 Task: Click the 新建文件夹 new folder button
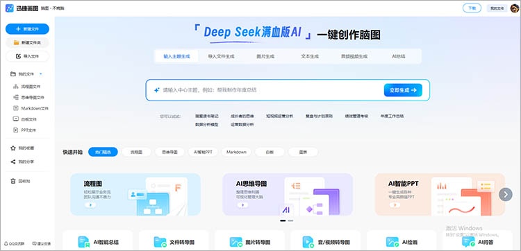point(27,42)
